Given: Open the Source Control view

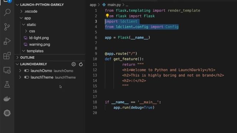Looking at the screenshot, I should (x=7, y=27).
